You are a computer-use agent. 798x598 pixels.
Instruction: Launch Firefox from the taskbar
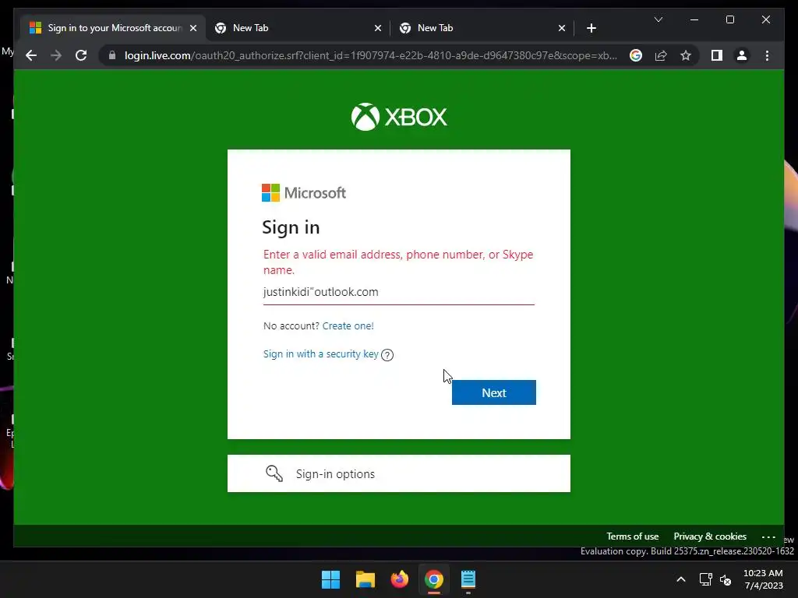click(400, 579)
